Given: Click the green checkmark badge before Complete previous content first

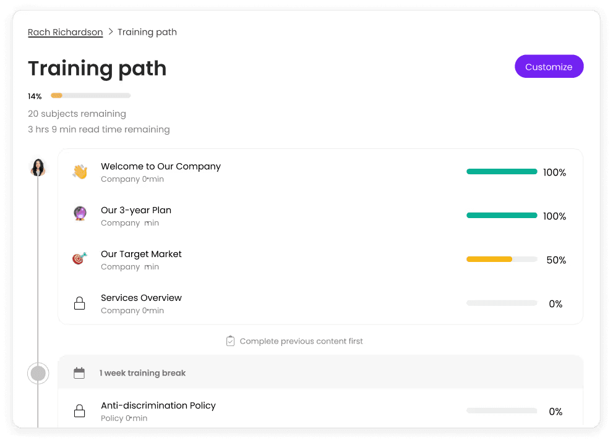Looking at the screenshot, I should pos(229,340).
